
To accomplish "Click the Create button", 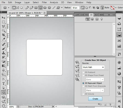I will pos(95,99).
